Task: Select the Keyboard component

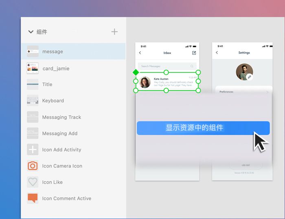Action: click(x=73, y=100)
